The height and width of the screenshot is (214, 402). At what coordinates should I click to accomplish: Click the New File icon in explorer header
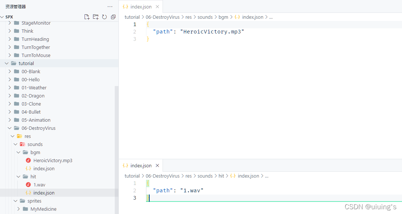pos(87,17)
